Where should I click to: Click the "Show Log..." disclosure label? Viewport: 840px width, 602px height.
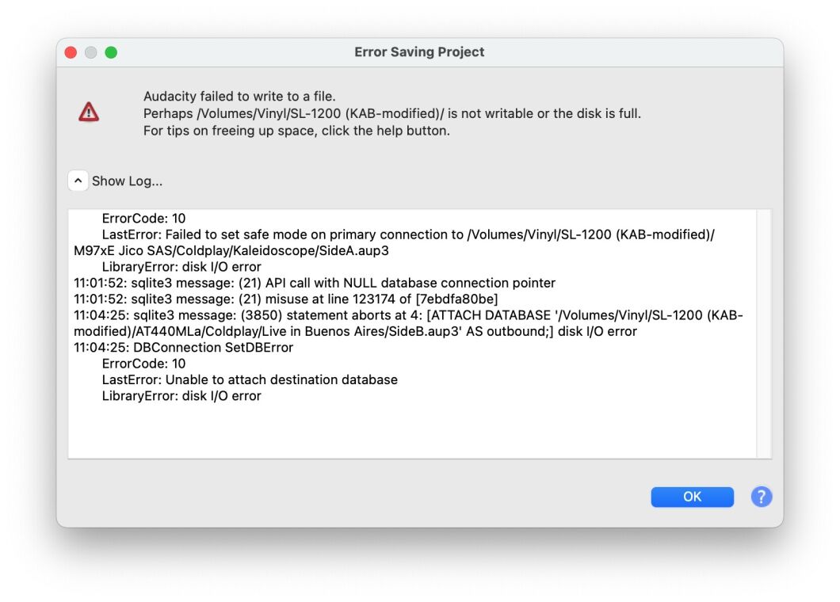127,181
